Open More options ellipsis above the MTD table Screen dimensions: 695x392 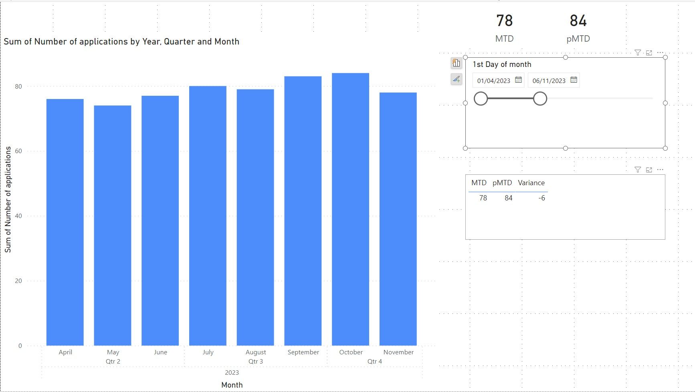point(660,170)
